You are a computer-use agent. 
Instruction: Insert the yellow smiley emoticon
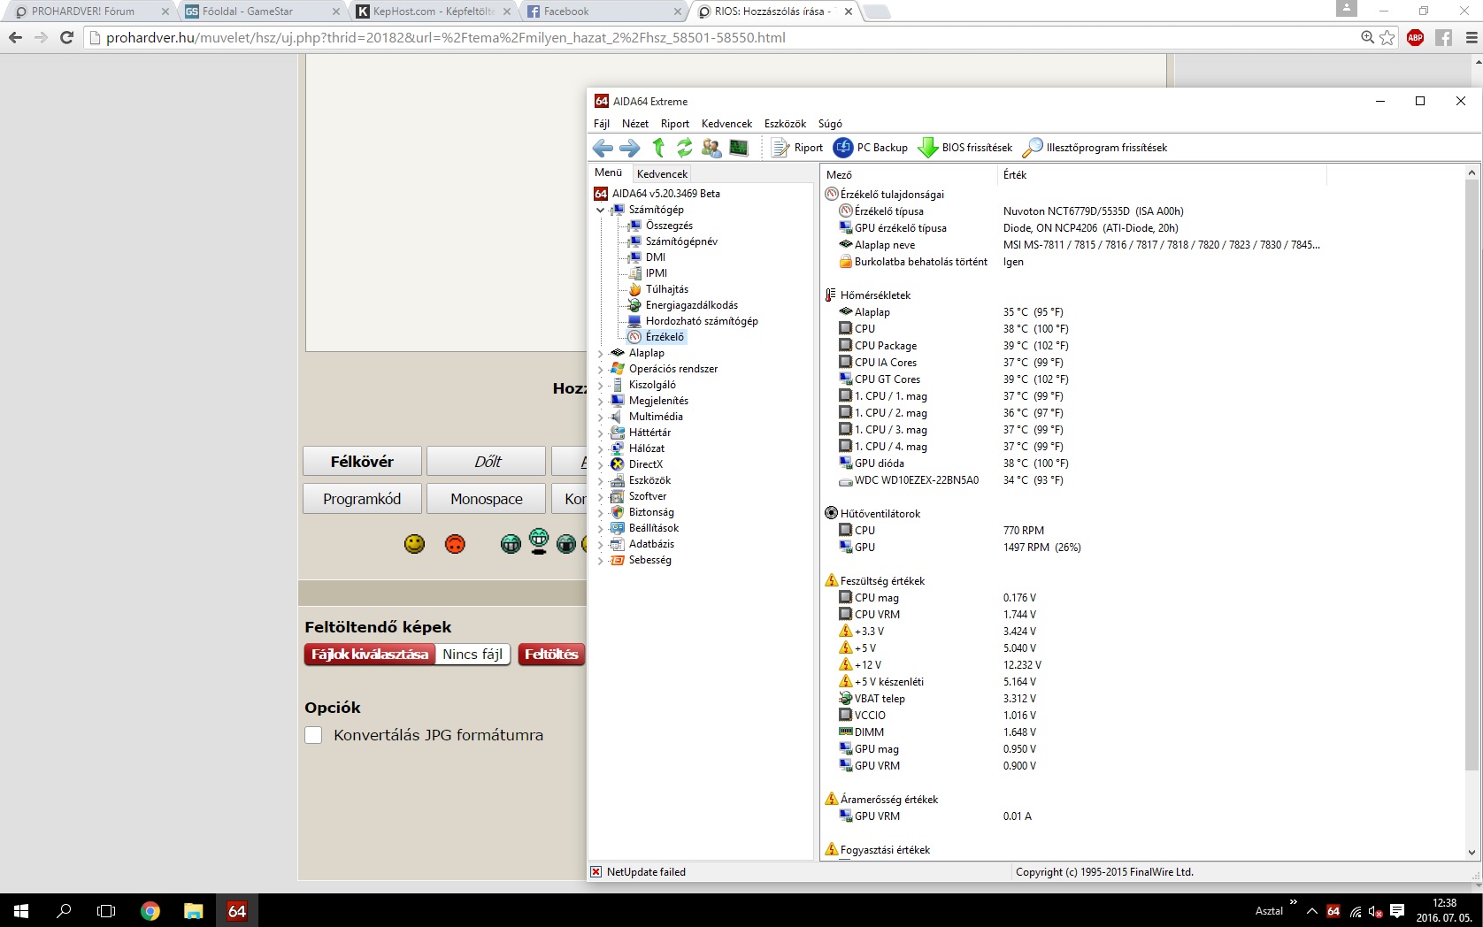[x=414, y=544]
